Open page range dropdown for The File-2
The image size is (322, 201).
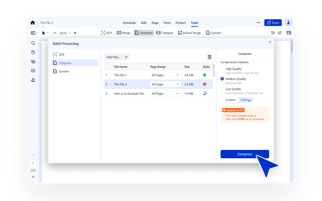[165, 84]
